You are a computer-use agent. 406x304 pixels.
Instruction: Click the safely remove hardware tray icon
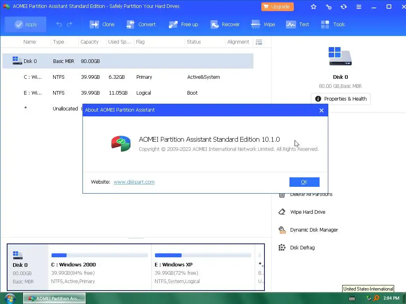click(369, 298)
